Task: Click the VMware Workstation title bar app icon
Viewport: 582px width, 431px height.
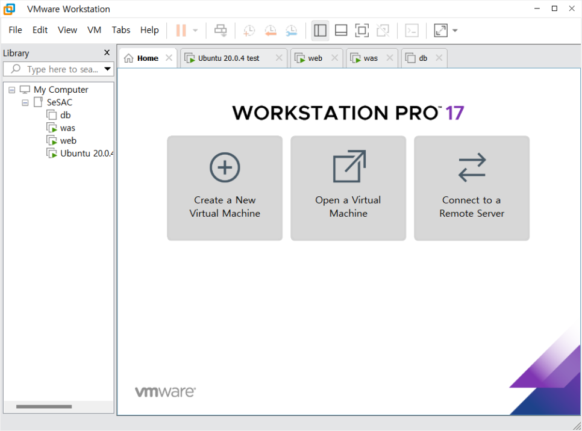Action: (x=9, y=9)
